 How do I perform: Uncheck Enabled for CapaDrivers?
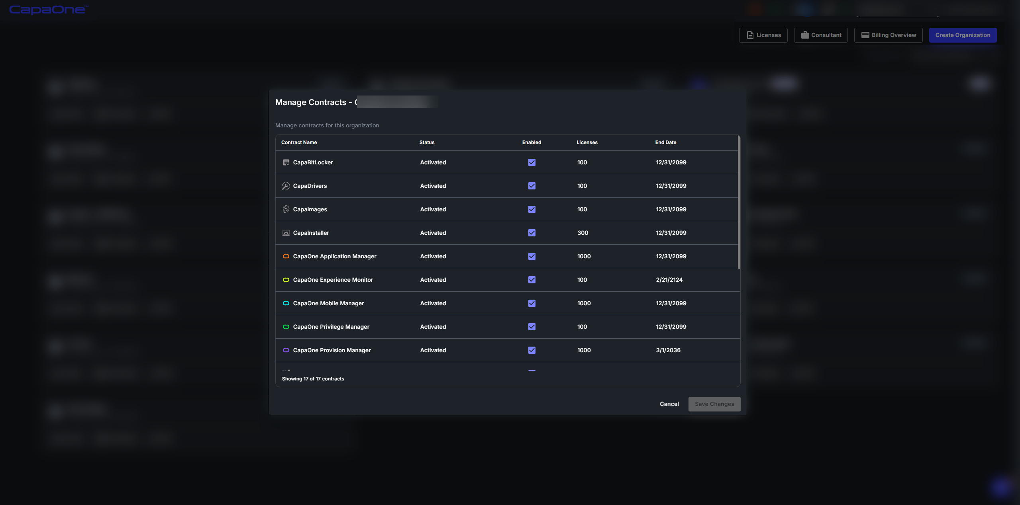pos(532,186)
